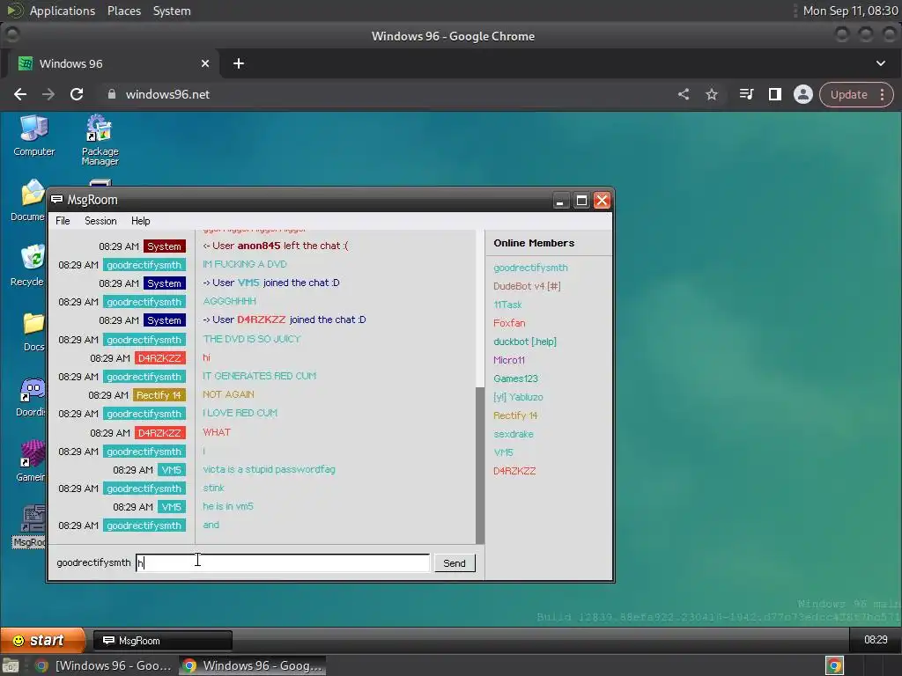The height and width of the screenshot is (676, 902).
Task: Select Micro11 in Online Members
Action: coord(509,360)
